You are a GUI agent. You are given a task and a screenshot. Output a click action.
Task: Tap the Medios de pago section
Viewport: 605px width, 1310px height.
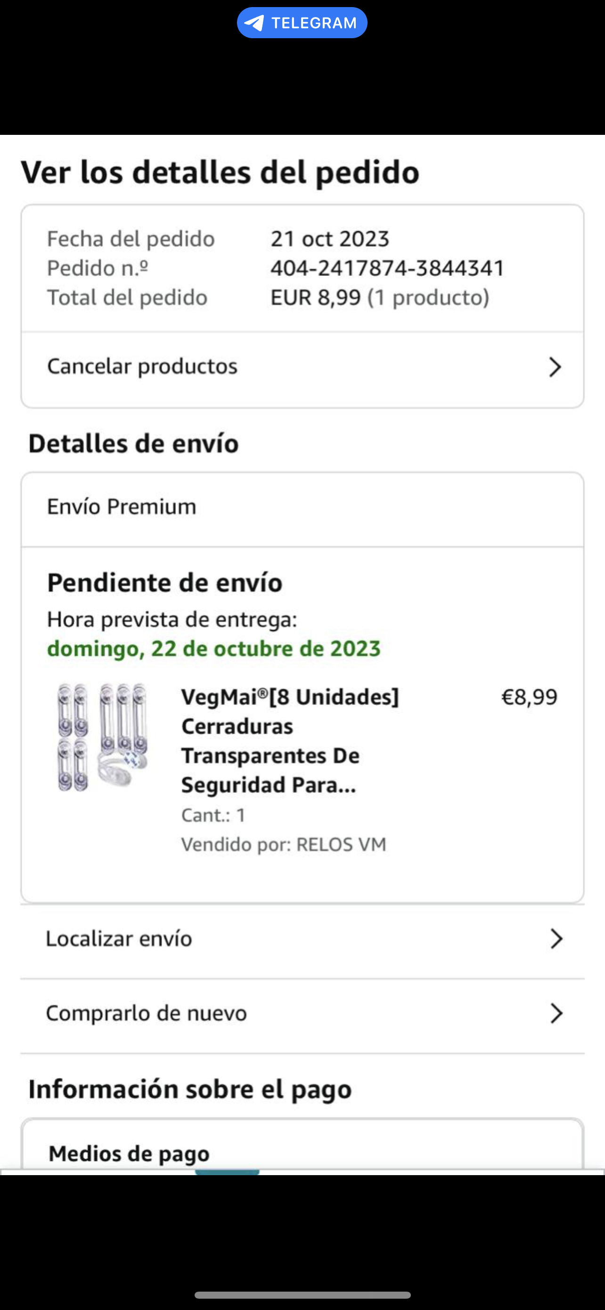(x=129, y=1153)
